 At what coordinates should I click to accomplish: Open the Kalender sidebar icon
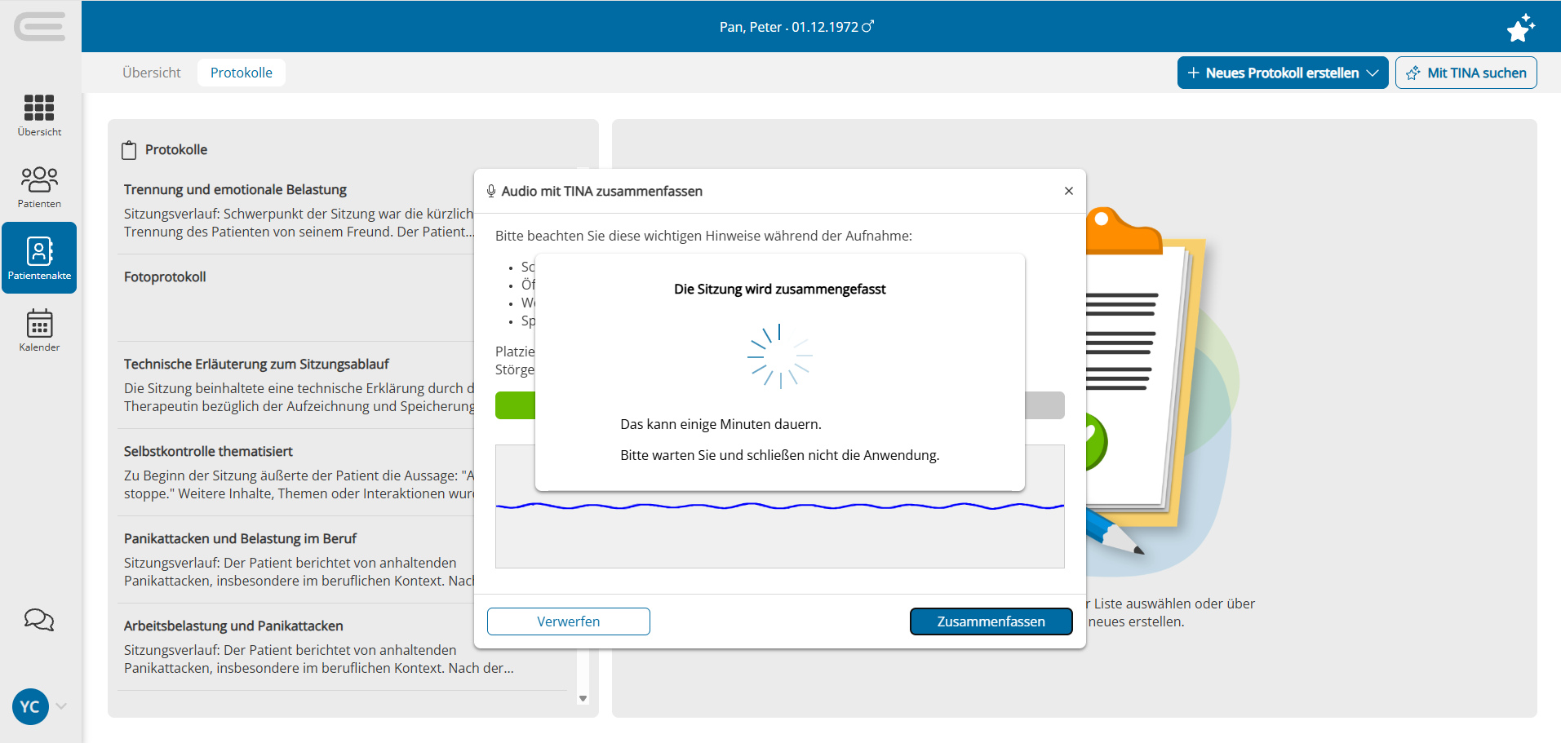39,330
